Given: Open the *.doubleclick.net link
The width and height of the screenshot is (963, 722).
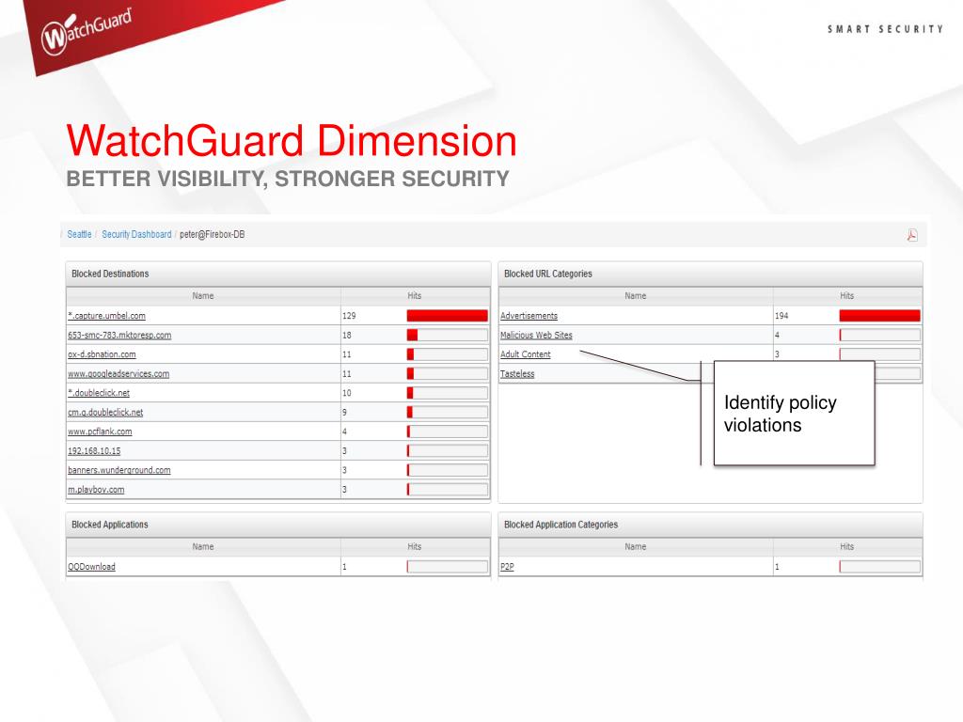Looking at the screenshot, I should [99, 393].
